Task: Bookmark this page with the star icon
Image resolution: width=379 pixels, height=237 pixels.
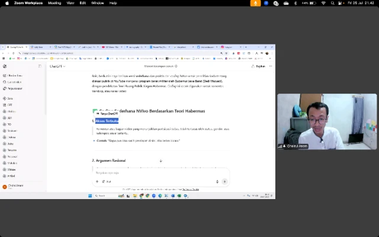Action: pyautogui.click(x=226, y=53)
